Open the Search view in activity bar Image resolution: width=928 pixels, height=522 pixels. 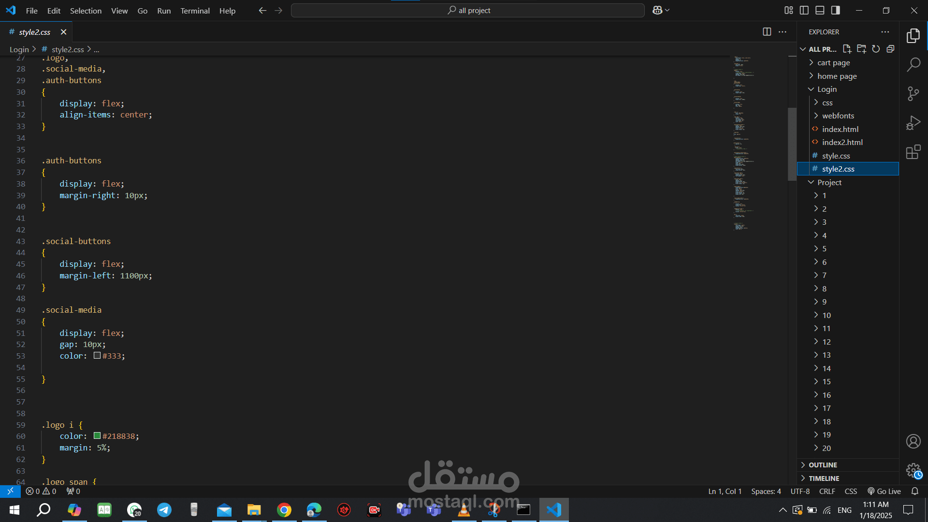[x=913, y=64]
